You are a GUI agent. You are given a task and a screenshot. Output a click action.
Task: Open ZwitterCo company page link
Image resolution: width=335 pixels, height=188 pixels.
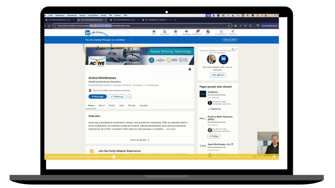tap(213, 92)
